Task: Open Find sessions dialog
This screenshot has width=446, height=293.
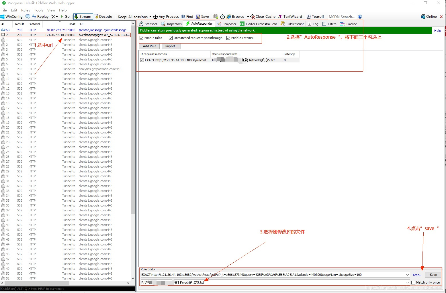Action: (x=187, y=17)
